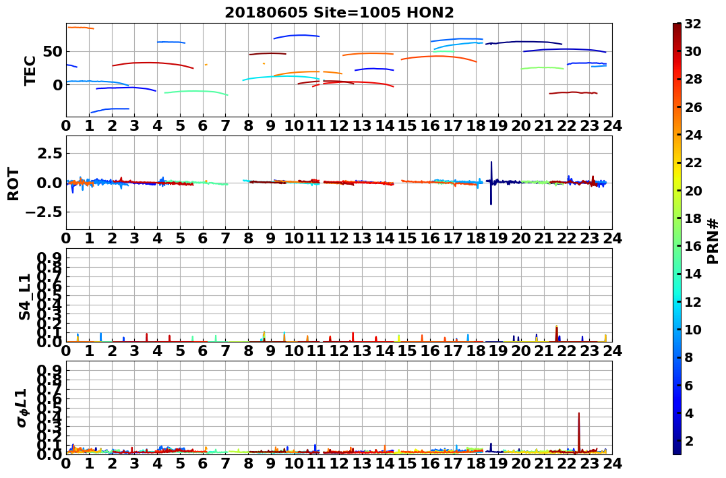Click the dark blue ROT spike near hour 19

click(x=491, y=183)
